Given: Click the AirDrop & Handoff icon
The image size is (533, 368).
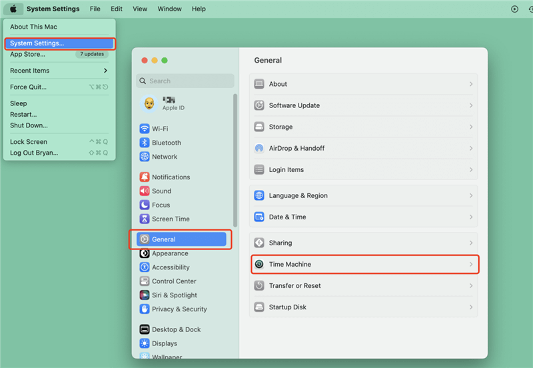Looking at the screenshot, I should (x=259, y=148).
